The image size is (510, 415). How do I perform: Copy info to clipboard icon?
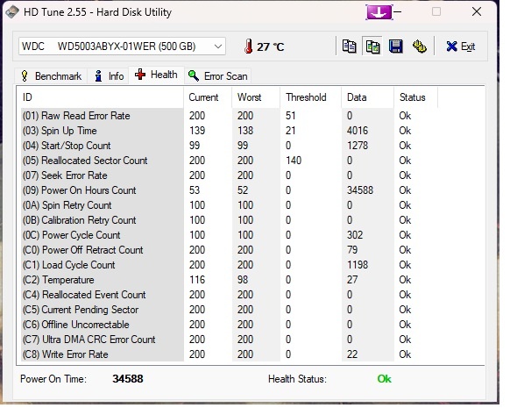350,47
